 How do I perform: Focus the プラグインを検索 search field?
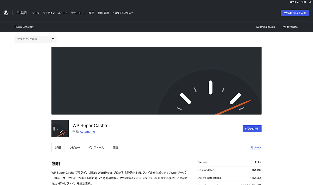(x=33, y=39)
